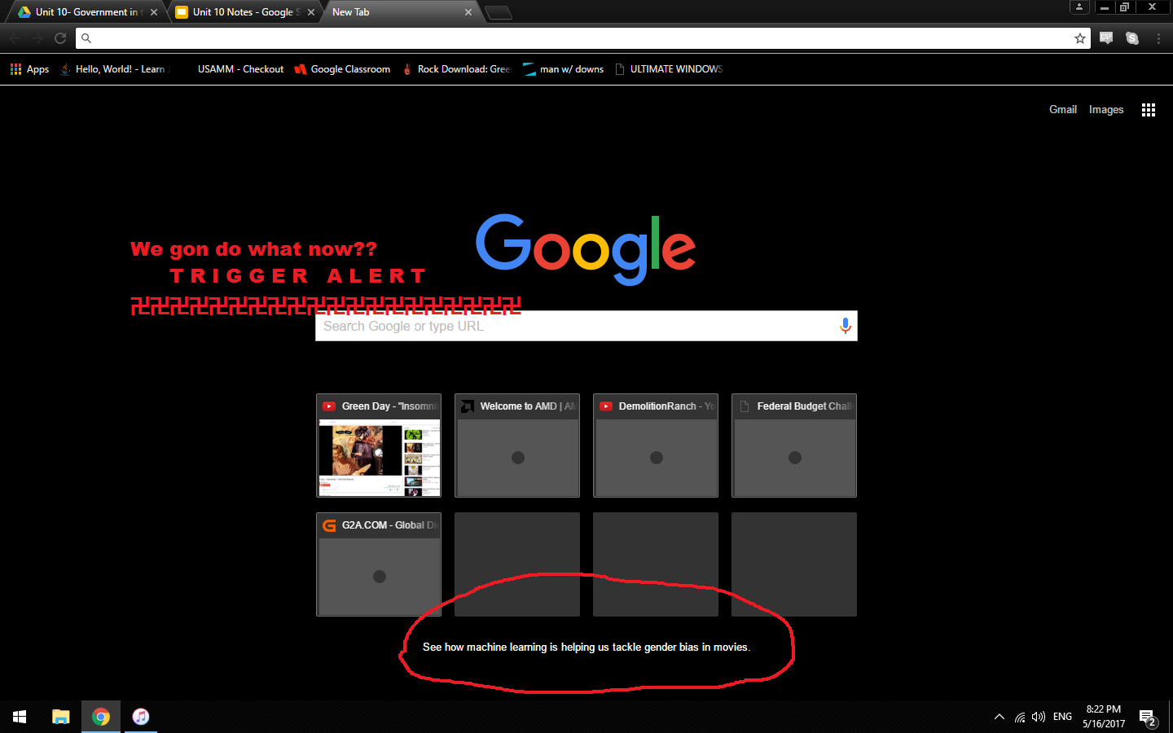Go to Gmail
The image size is (1173, 733).
[x=1063, y=109]
